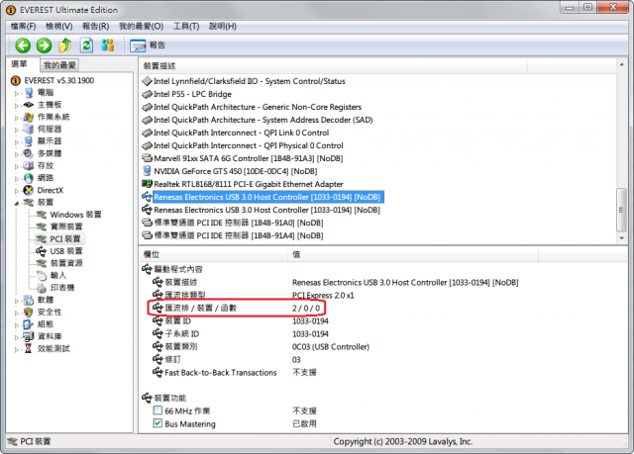Click the 裝置描述 column header
Image resolution: width=634 pixels, height=454 pixels.
point(333,66)
